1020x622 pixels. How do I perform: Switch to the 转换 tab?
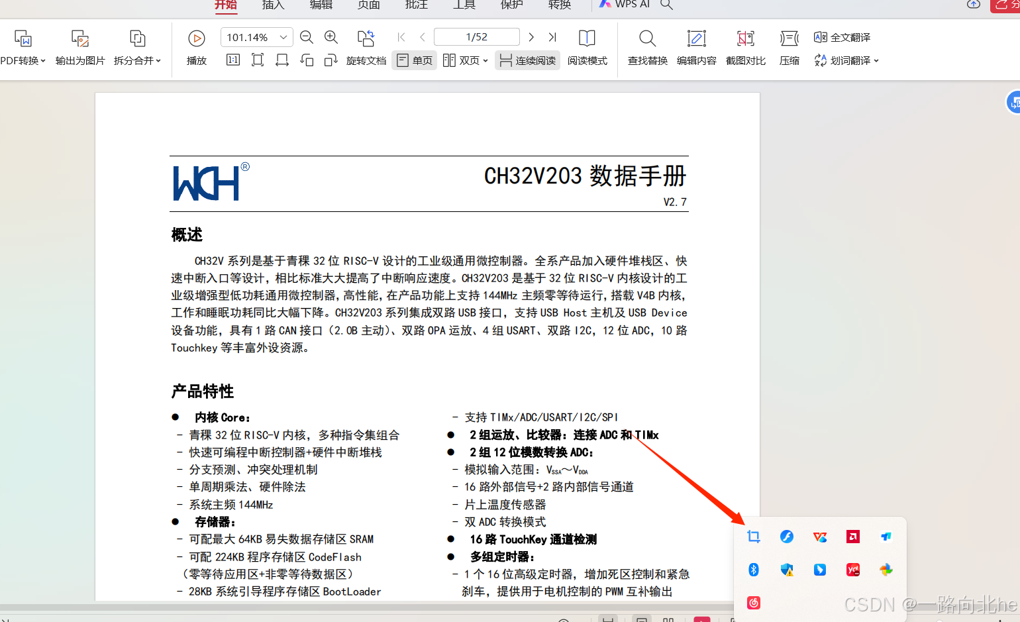pos(559,5)
